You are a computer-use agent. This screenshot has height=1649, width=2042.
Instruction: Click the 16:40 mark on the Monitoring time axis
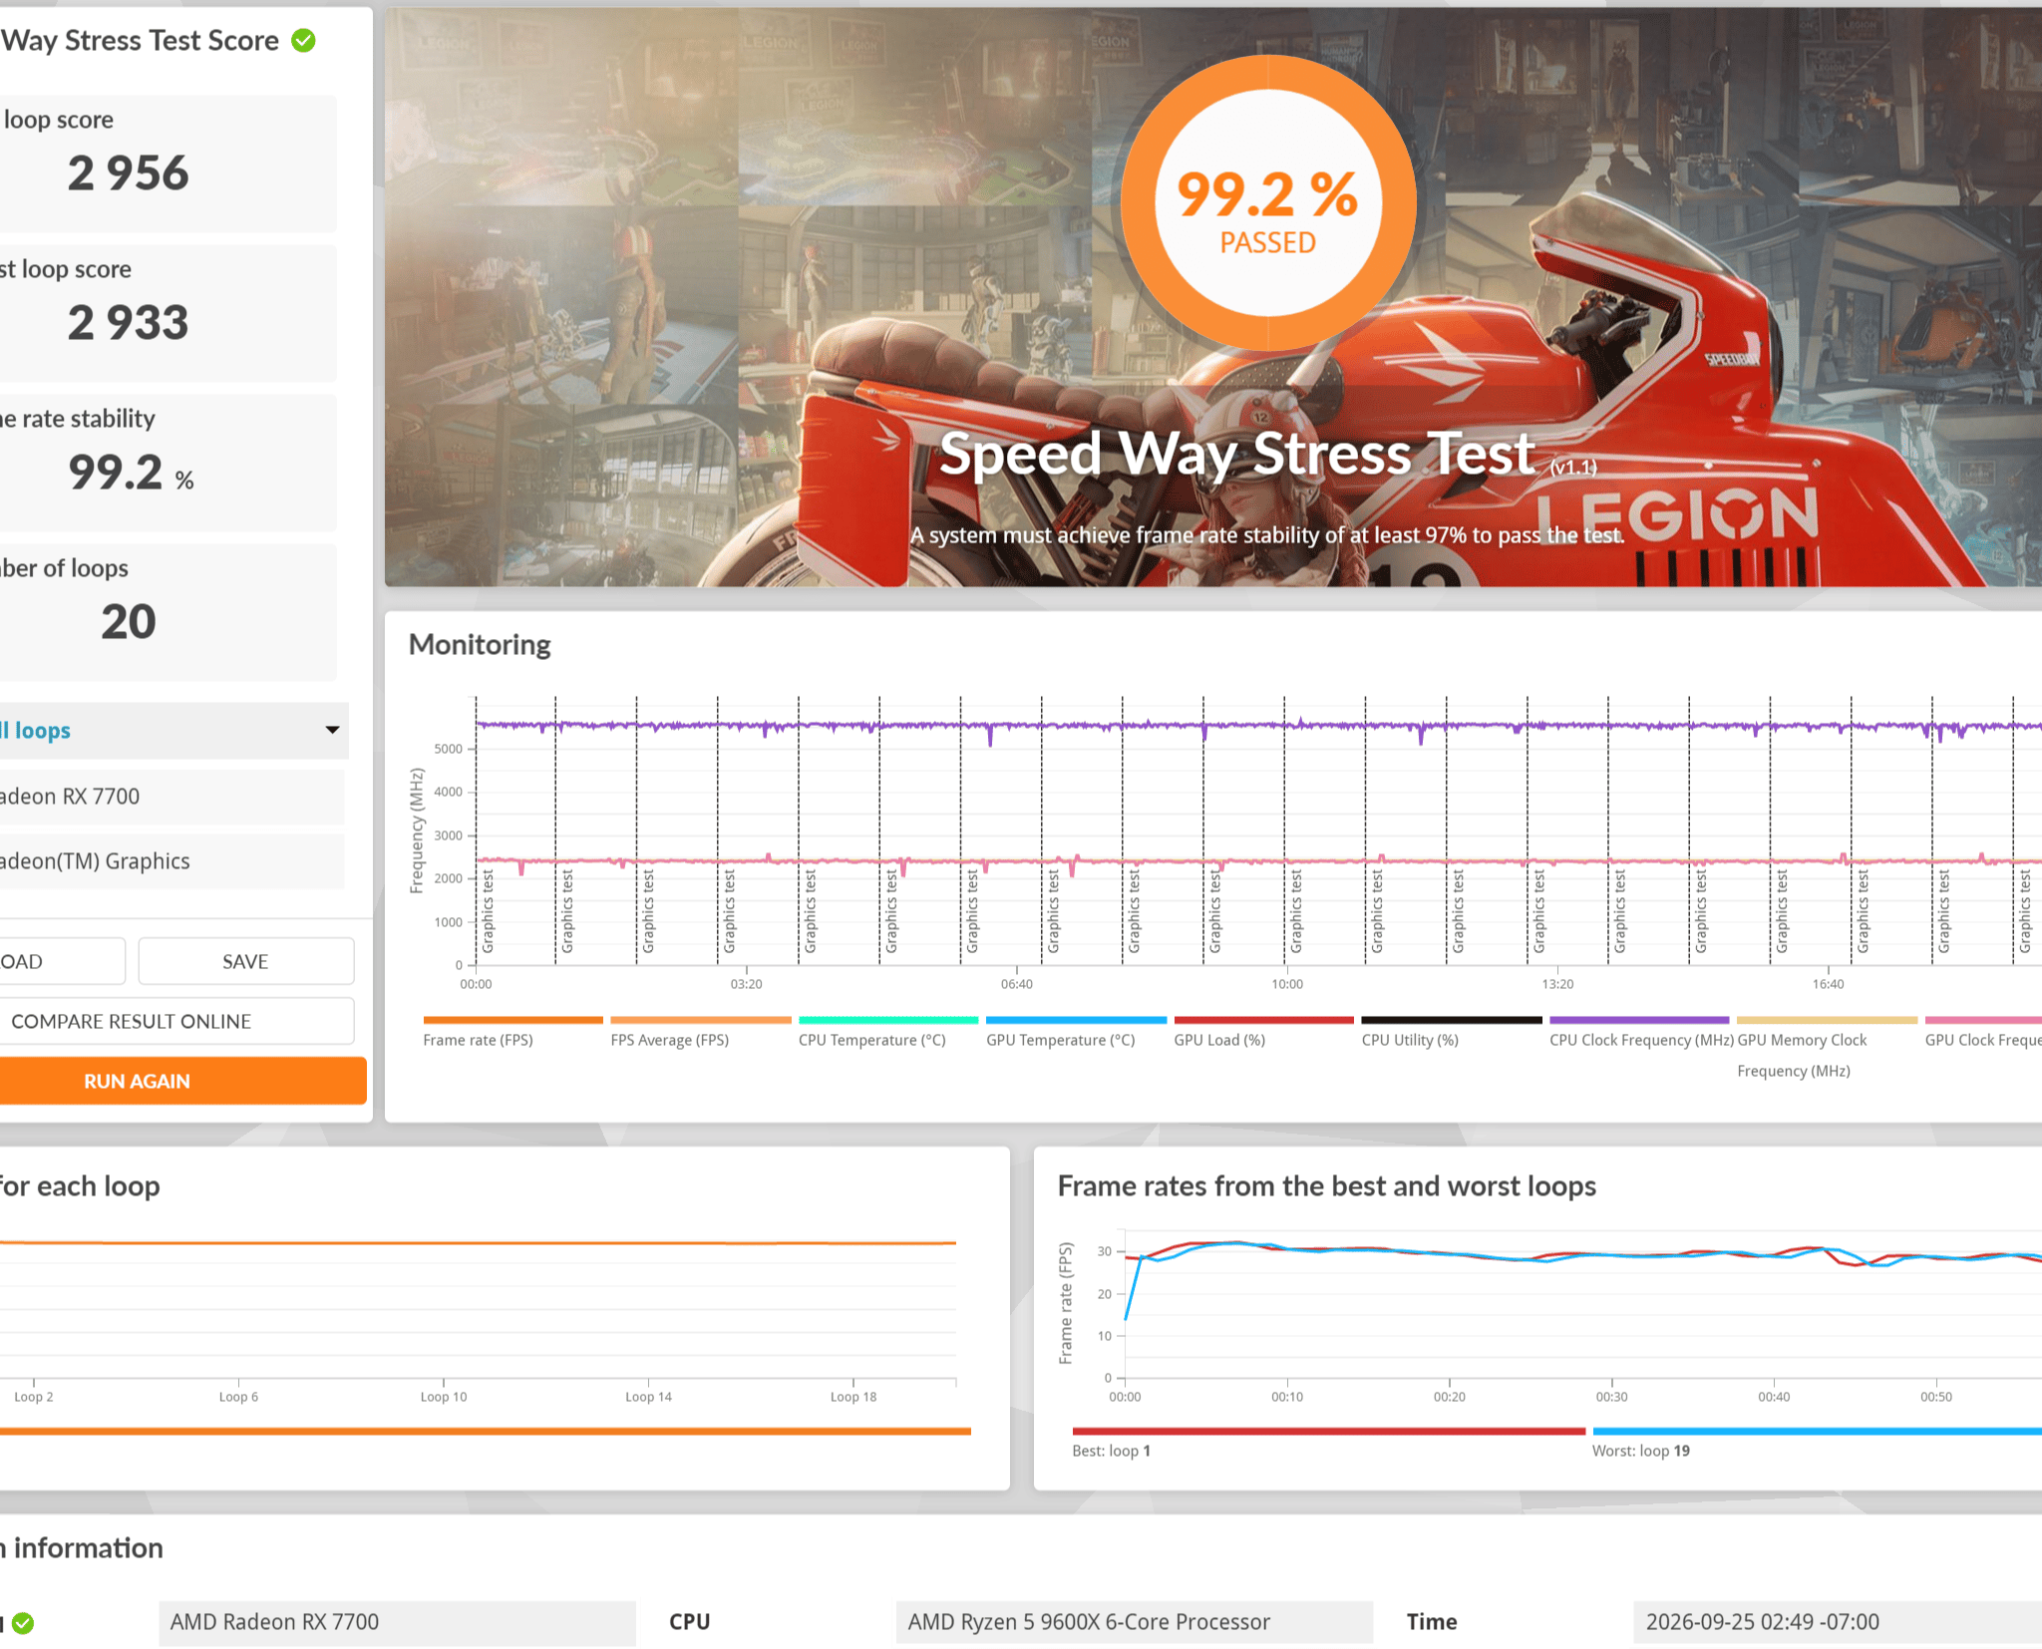point(1828,984)
